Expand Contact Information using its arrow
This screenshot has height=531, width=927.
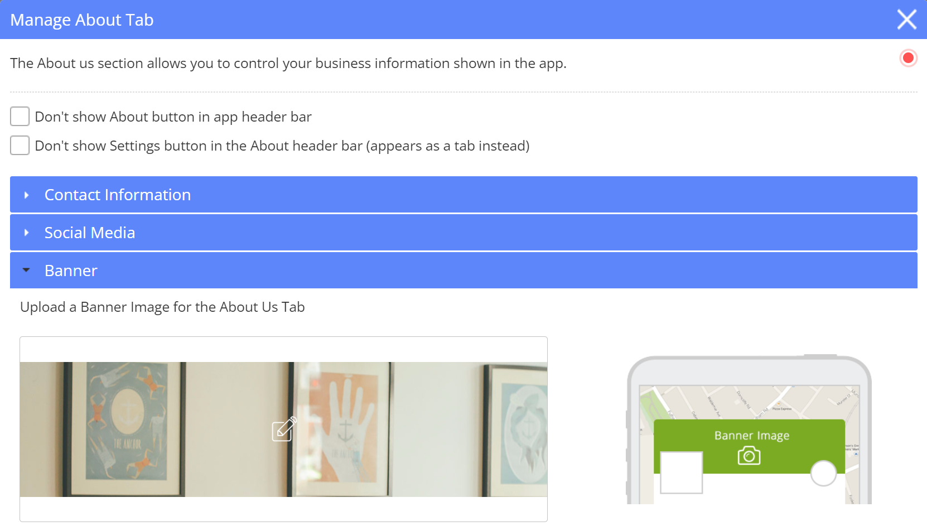coord(26,195)
